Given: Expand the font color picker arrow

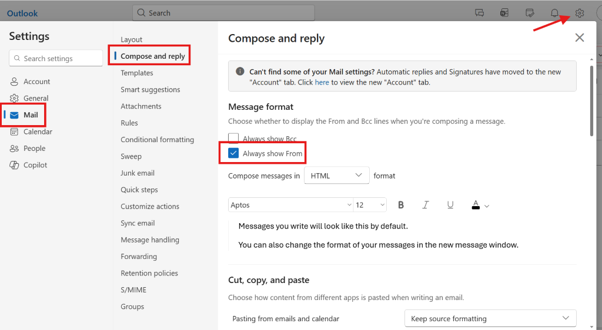Looking at the screenshot, I should [487, 206].
